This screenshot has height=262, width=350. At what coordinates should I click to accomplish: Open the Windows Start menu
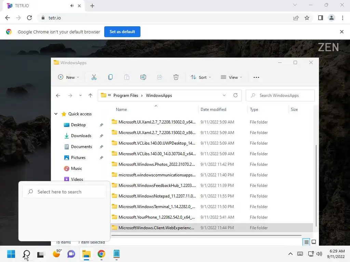pyautogui.click(x=11, y=254)
